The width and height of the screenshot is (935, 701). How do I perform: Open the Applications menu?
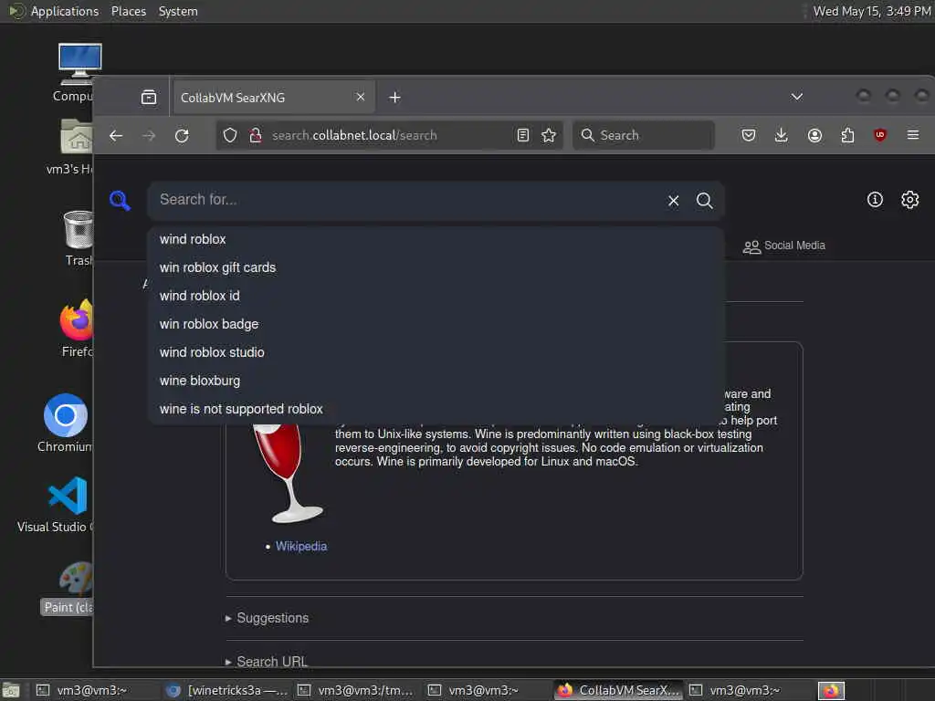(x=54, y=11)
